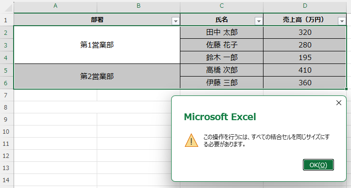Screen dimensions: 351x188
Task: Click the warning triangle icon in the dialog
Action: point(192,141)
